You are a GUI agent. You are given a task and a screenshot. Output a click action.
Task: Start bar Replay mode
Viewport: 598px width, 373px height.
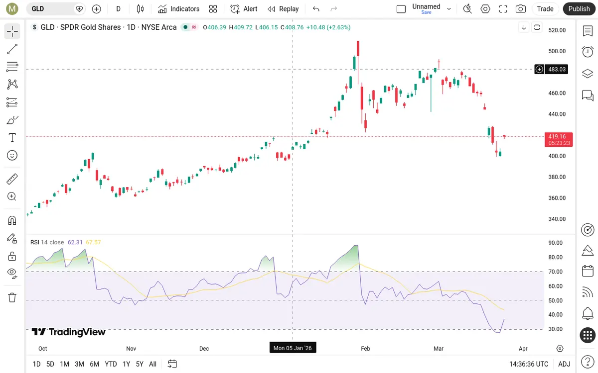pyautogui.click(x=283, y=9)
